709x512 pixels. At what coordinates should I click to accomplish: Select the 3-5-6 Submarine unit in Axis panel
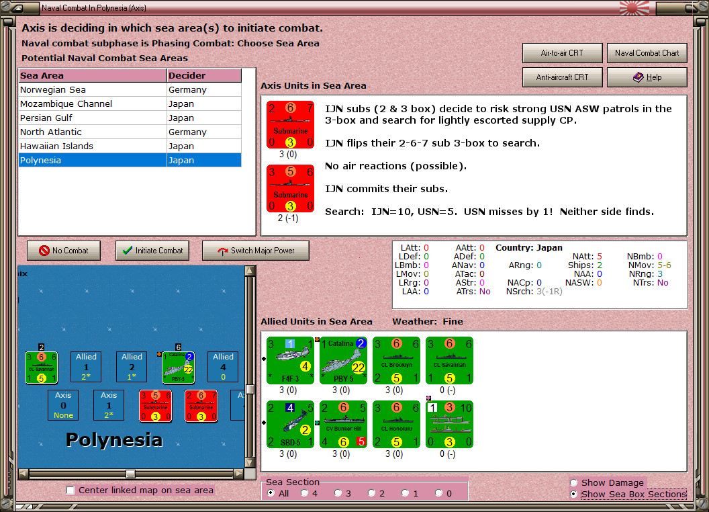coord(290,188)
